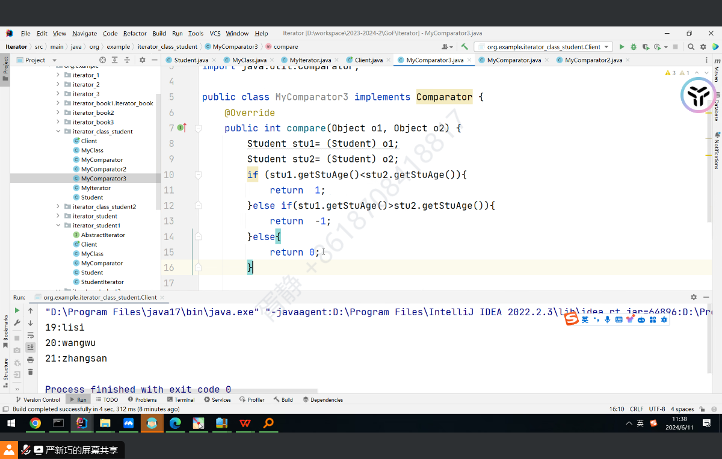
Task: Open the Problems tool window
Action: (142, 399)
